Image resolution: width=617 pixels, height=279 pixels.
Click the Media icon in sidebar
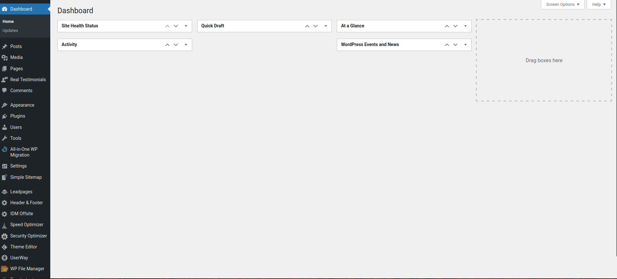coord(5,57)
